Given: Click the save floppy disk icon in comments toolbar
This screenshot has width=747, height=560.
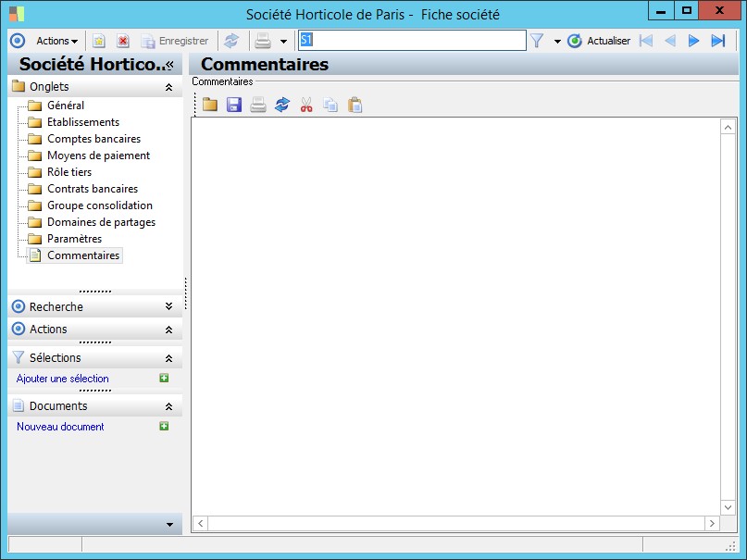Looking at the screenshot, I should (x=234, y=105).
